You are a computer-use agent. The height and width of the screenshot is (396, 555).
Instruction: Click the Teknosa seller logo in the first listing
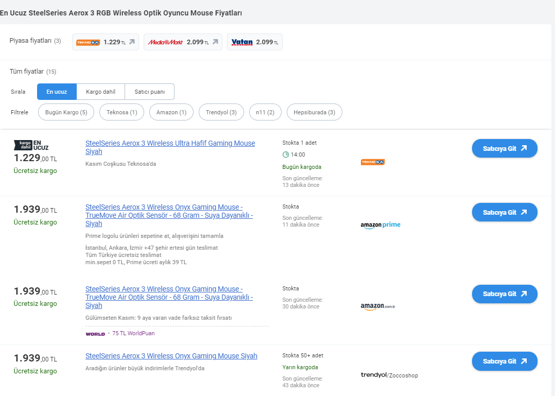point(373,162)
